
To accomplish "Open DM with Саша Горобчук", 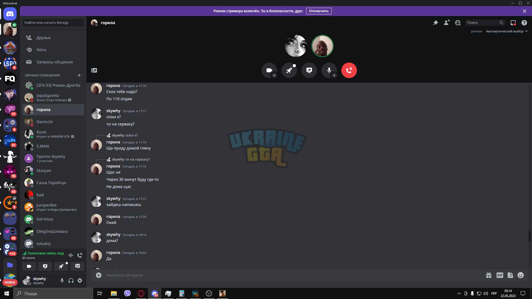I will 53,183.
